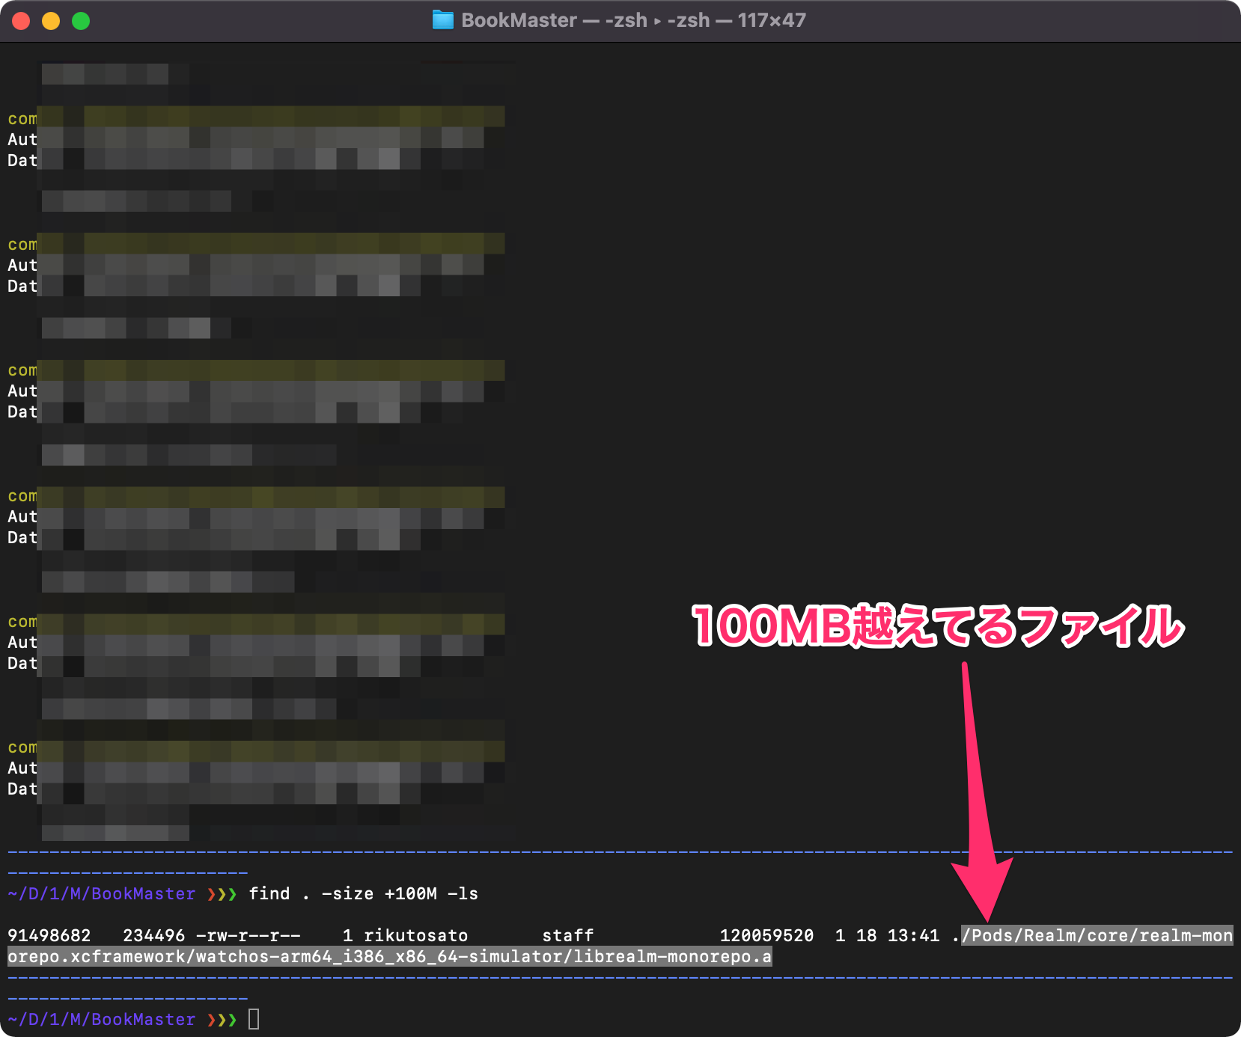
Task: Click the permissions string '-rw-r--r--'
Action: [247, 934]
